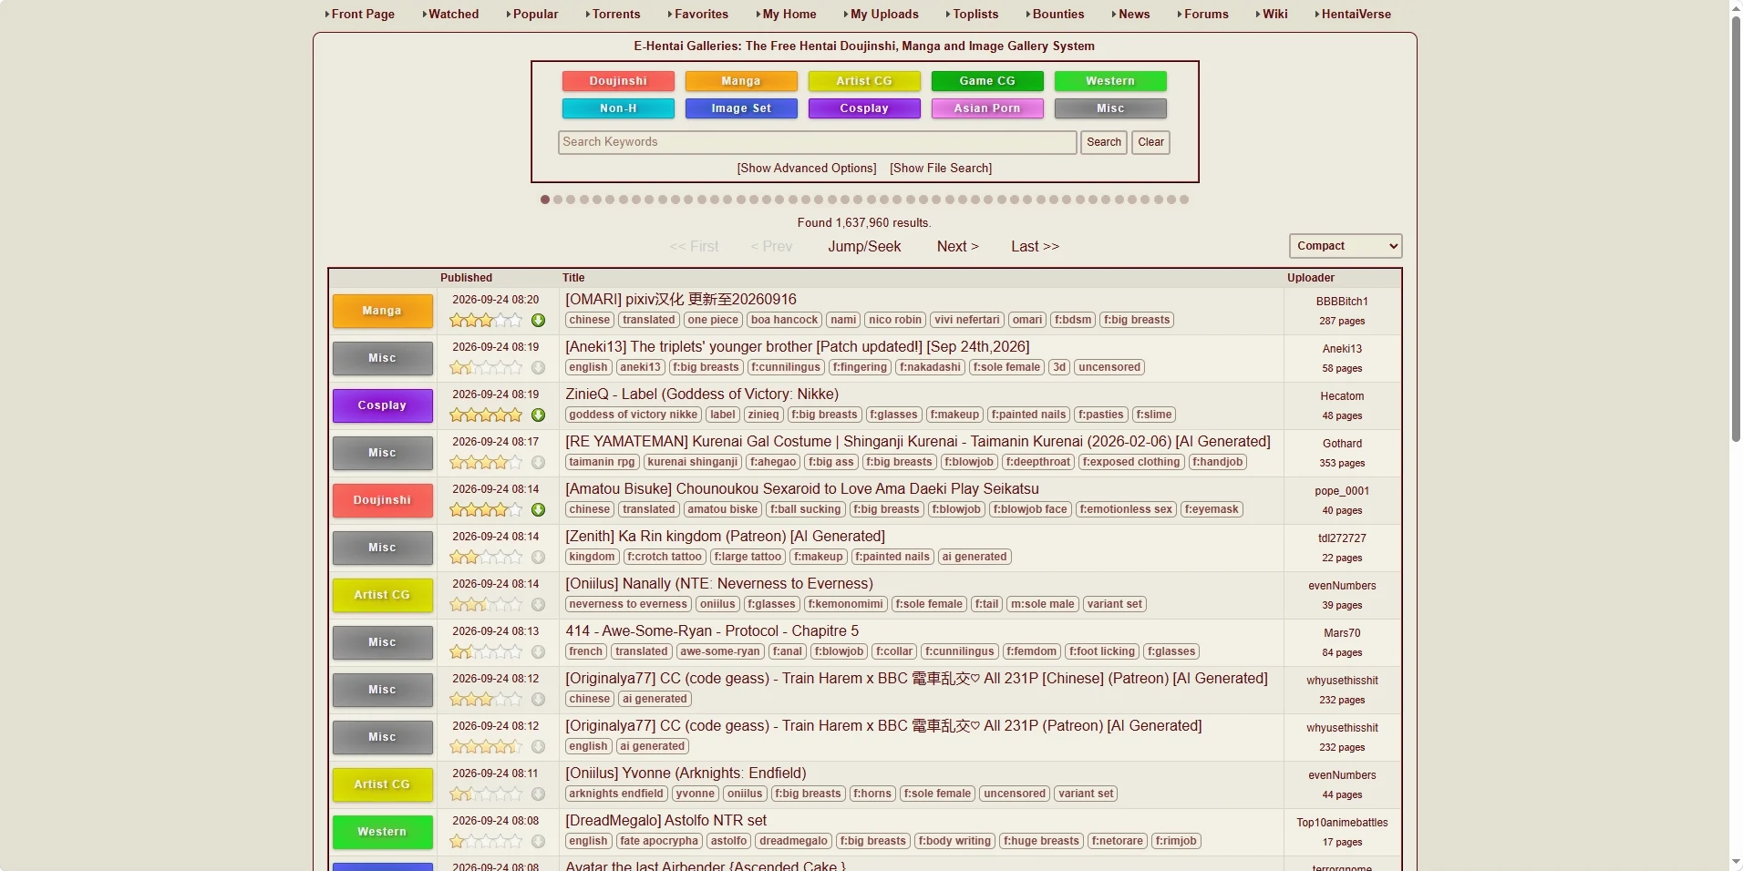Click grey torrent icon on Gothard's row
Image resolution: width=1743 pixels, height=871 pixels.
point(538,463)
